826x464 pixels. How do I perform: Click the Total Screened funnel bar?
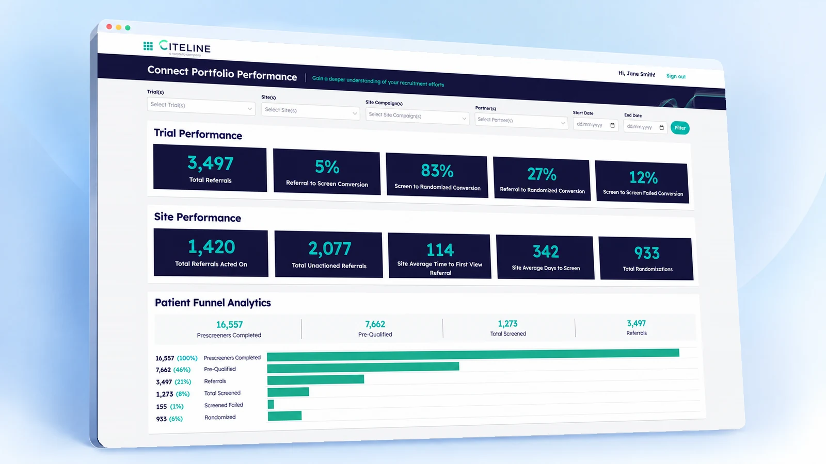tap(288, 392)
